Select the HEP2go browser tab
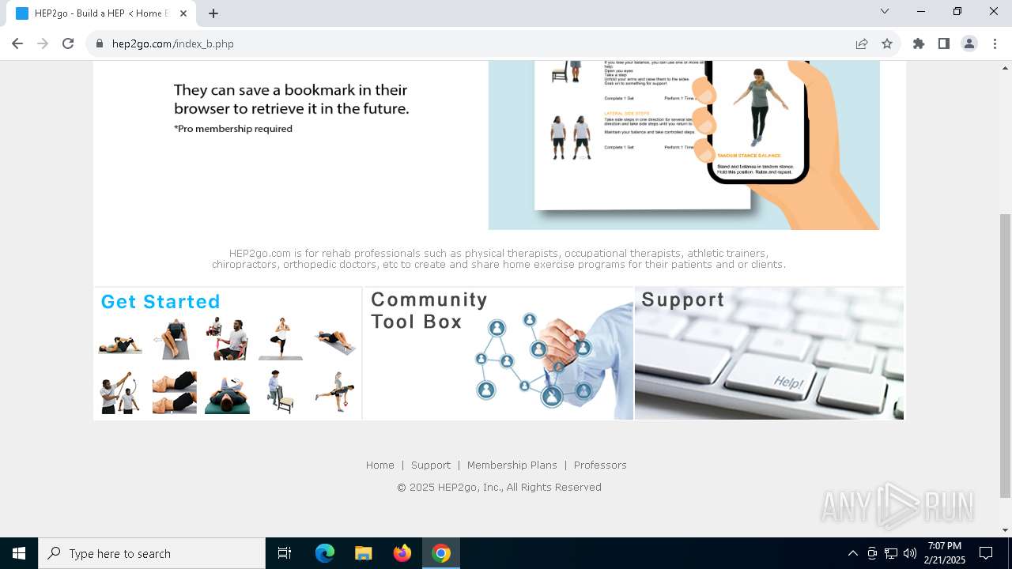This screenshot has width=1012, height=569. pos(101,13)
